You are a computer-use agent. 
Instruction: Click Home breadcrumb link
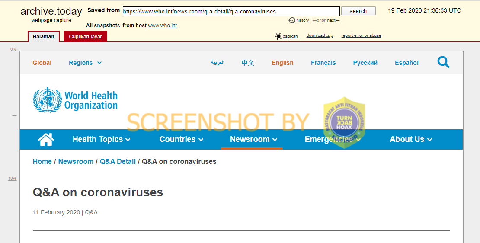coord(42,161)
